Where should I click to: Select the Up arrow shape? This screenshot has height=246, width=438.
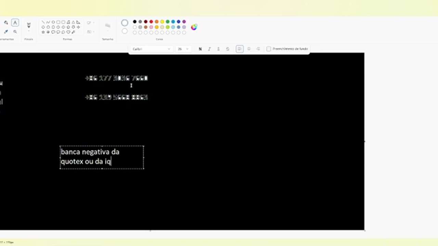point(68,27)
